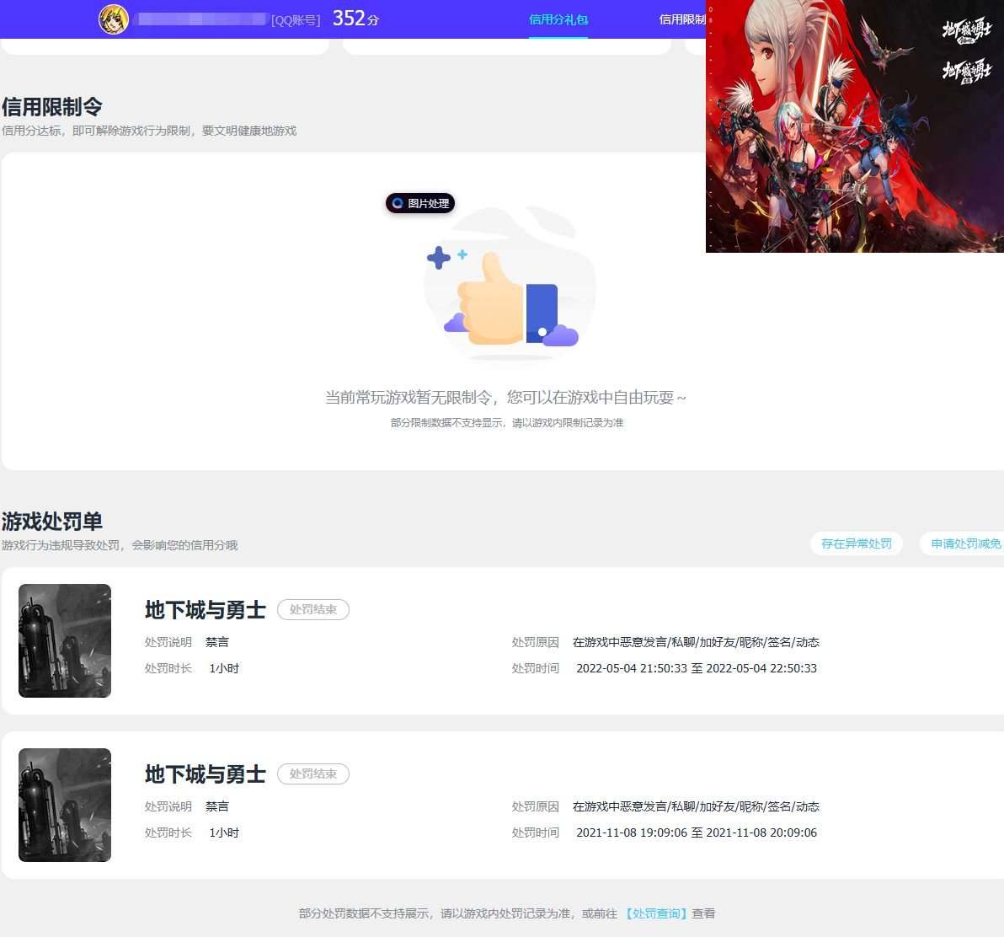Click the lower DNF logo on artwork

pos(966,71)
